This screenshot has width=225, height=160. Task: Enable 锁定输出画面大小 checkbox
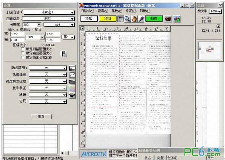(x=23, y=53)
